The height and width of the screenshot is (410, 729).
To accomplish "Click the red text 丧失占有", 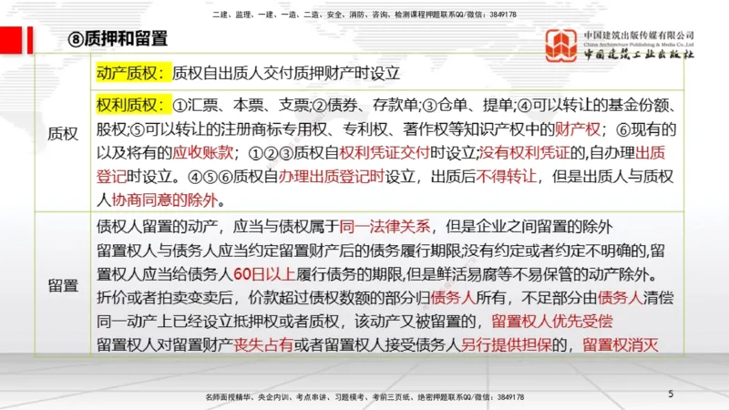I will pos(263,345).
